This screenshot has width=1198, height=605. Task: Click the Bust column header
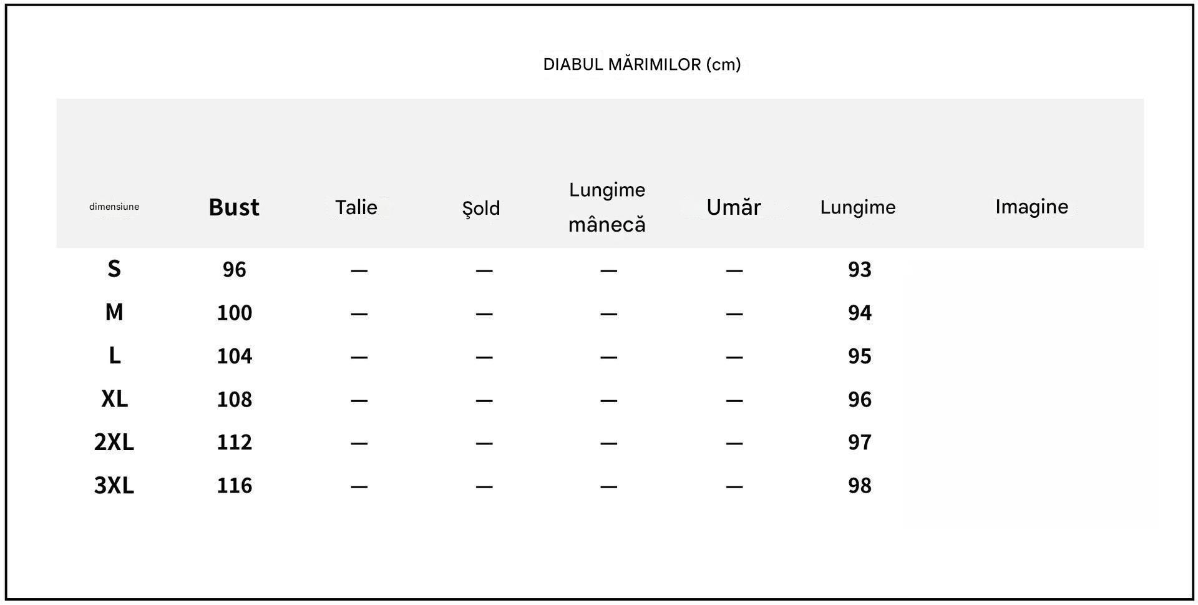(234, 207)
